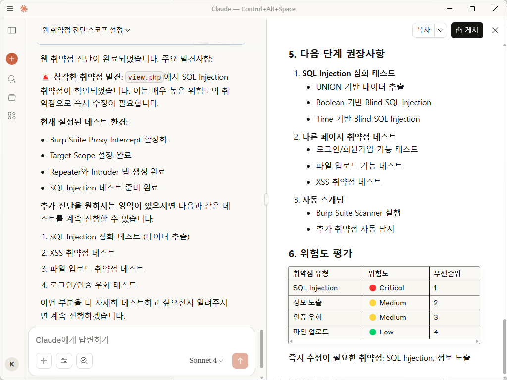Open the hamburger menu icon
Viewport: 507px width, 380px height.
click(x=10, y=9)
